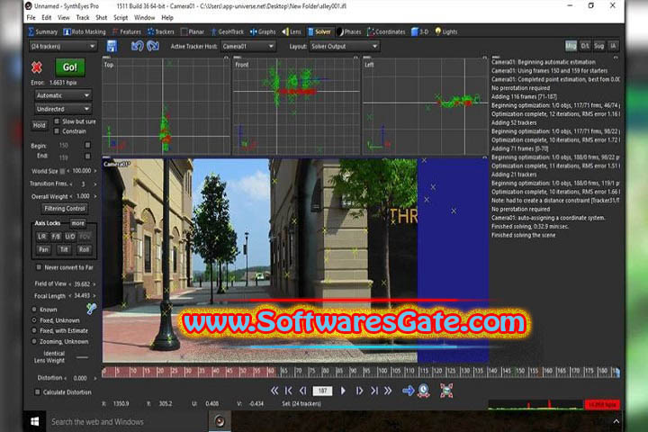
Task: Toggle the F/B axis lock
Action: [56, 237]
